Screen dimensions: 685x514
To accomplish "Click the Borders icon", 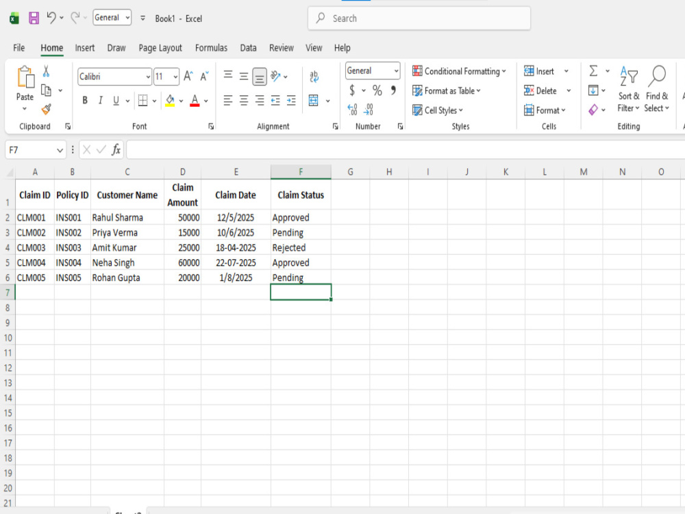I will (143, 101).
